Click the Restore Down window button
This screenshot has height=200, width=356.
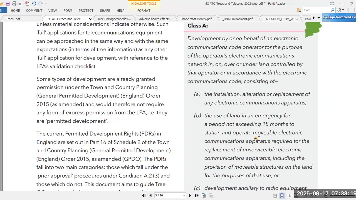(x=351, y=4)
